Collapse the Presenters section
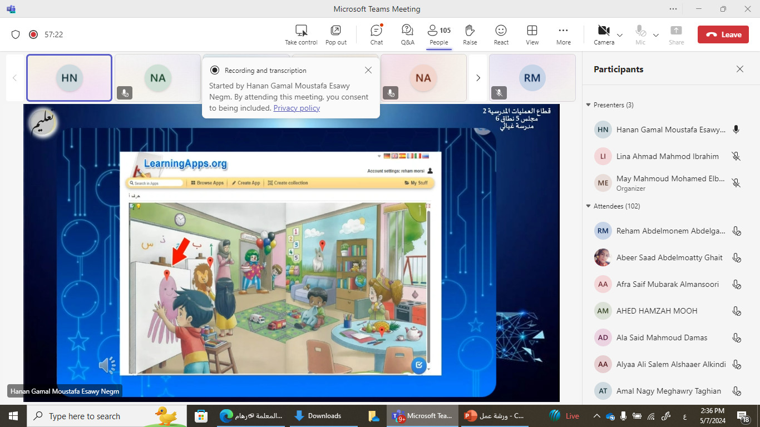This screenshot has height=427, width=760. click(589, 105)
